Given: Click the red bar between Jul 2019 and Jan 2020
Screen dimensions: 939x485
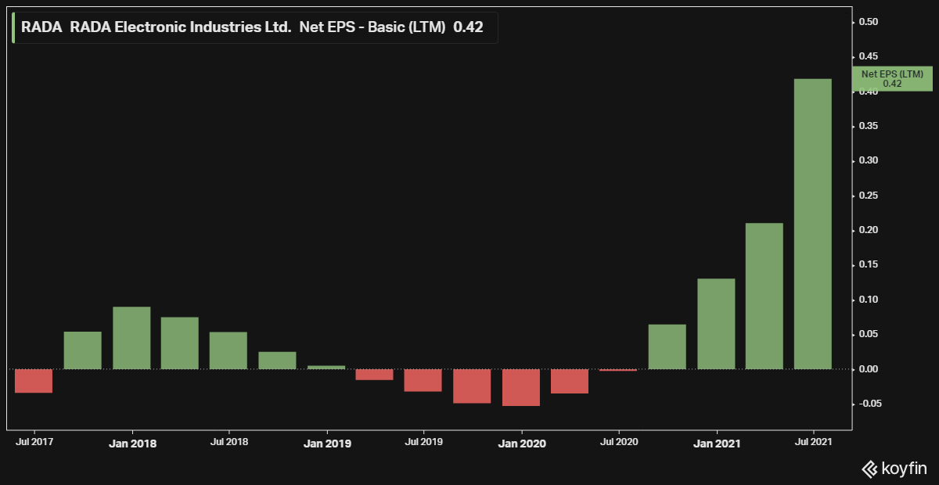Looking at the screenshot, I should tap(472, 386).
